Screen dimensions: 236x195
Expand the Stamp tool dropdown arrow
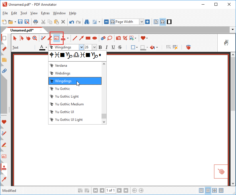(x=68, y=38)
